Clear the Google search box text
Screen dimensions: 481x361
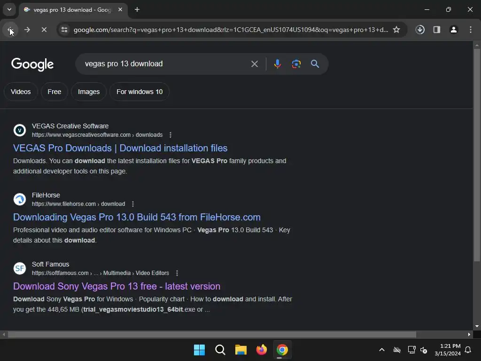pyautogui.click(x=255, y=64)
